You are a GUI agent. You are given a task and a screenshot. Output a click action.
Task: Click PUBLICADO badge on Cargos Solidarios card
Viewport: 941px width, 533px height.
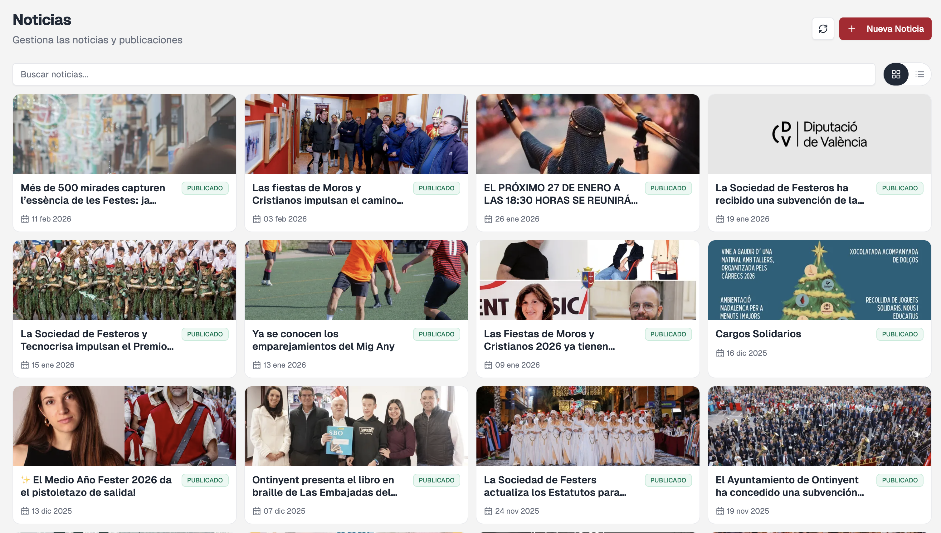(900, 334)
